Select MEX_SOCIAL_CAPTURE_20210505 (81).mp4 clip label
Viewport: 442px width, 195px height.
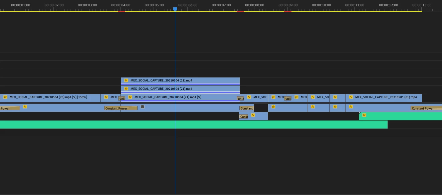click(x=386, y=97)
